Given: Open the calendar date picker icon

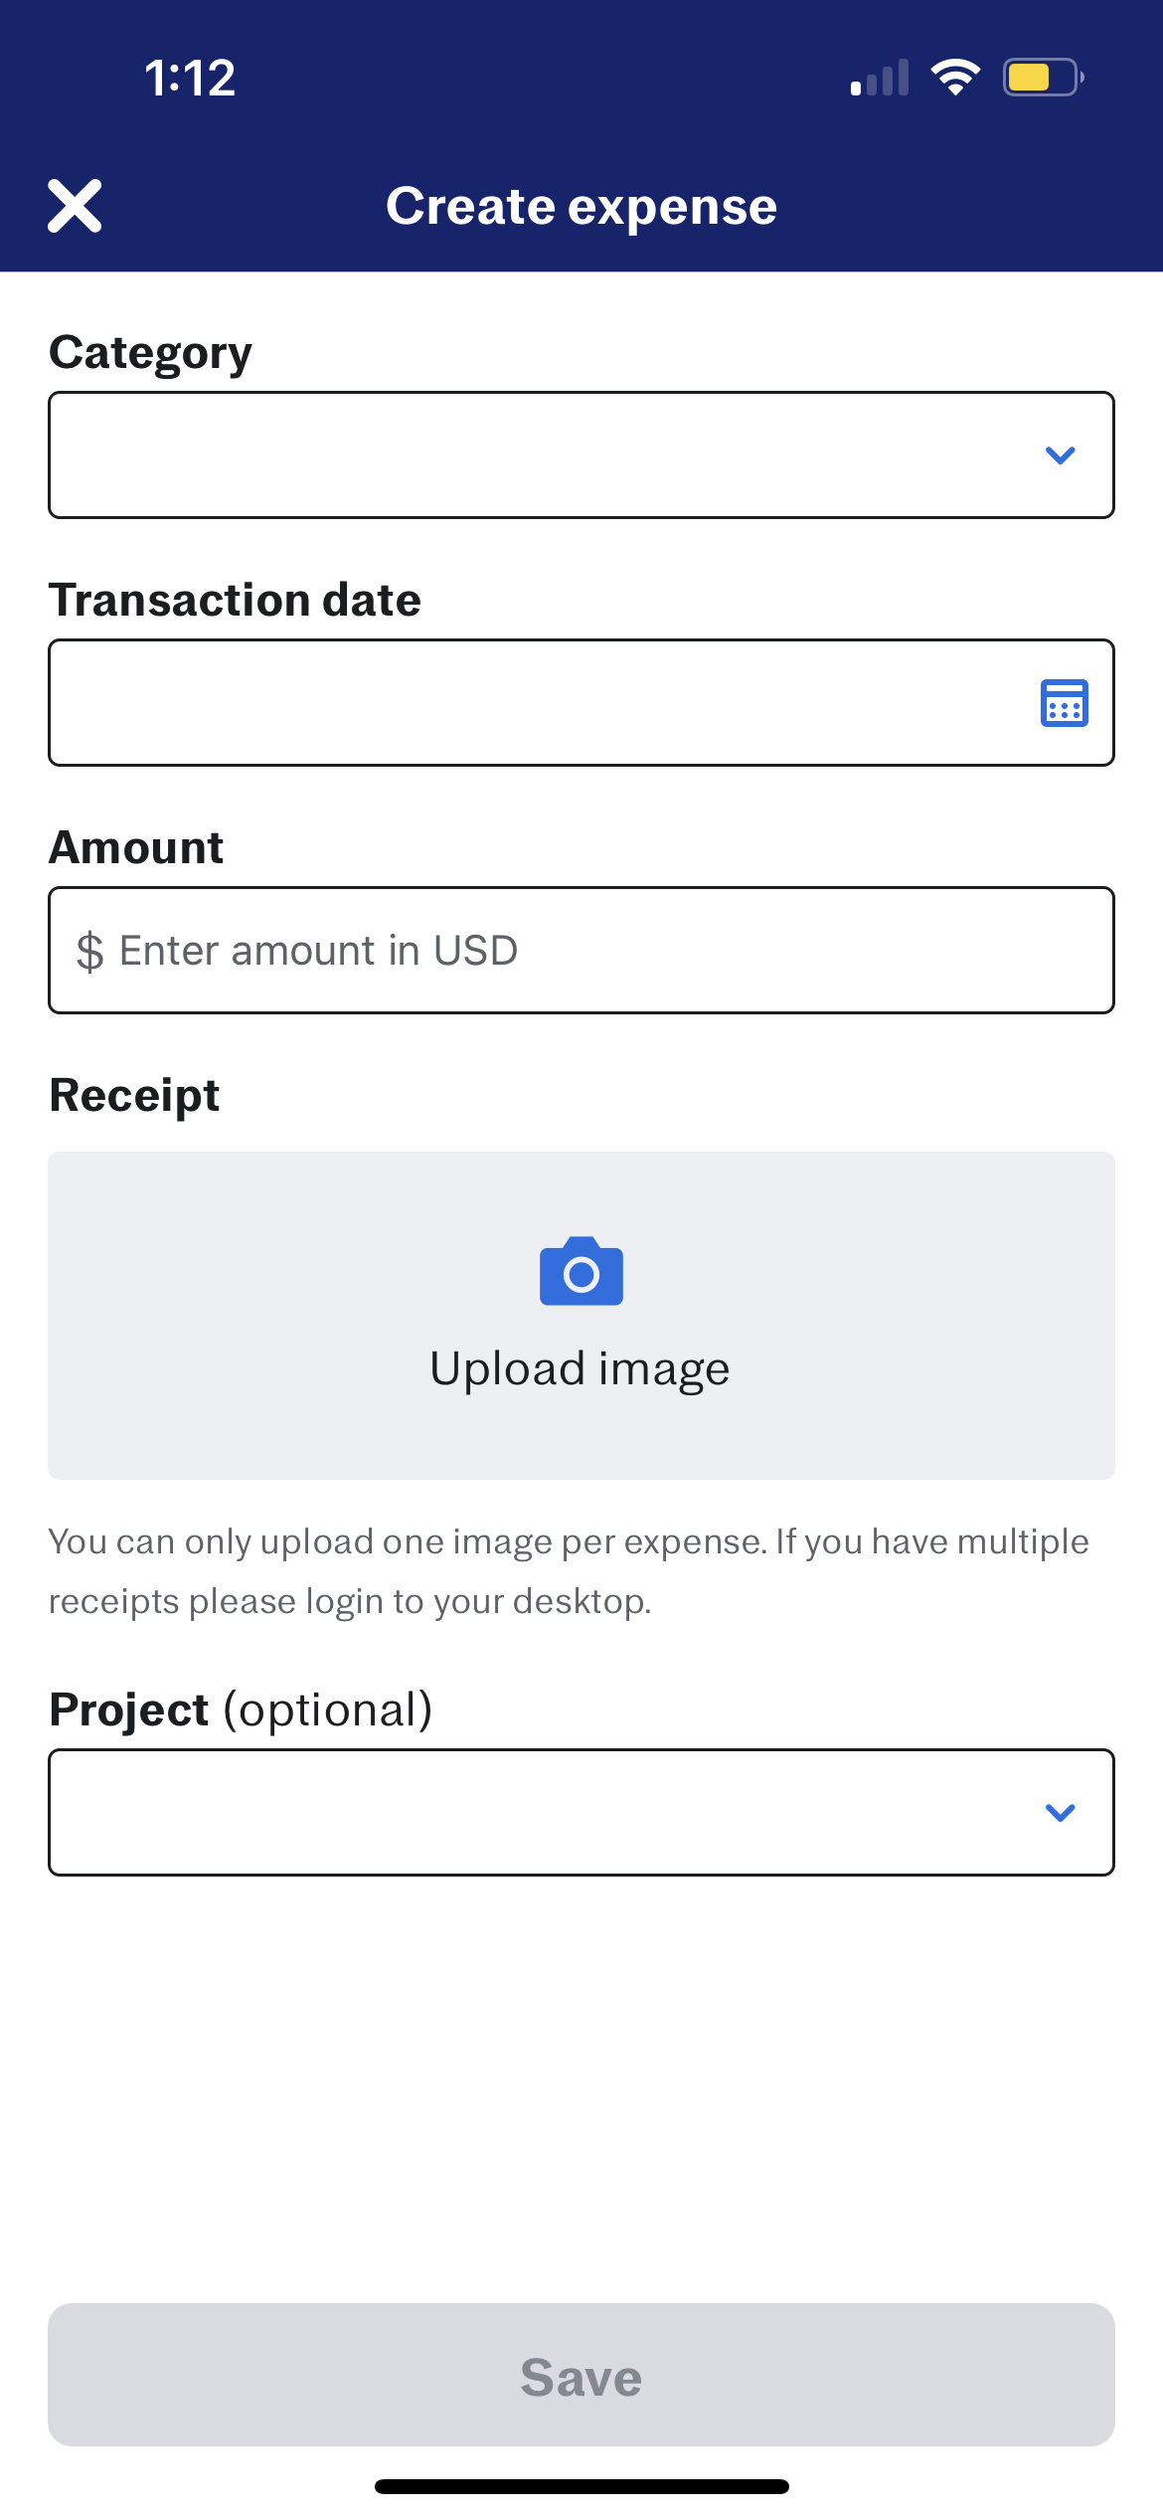Looking at the screenshot, I should pyautogui.click(x=1064, y=703).
